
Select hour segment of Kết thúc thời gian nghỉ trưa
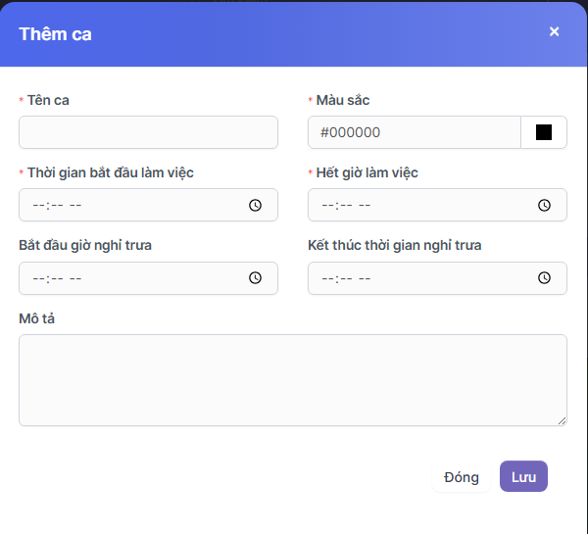click(x=328, y=278)
